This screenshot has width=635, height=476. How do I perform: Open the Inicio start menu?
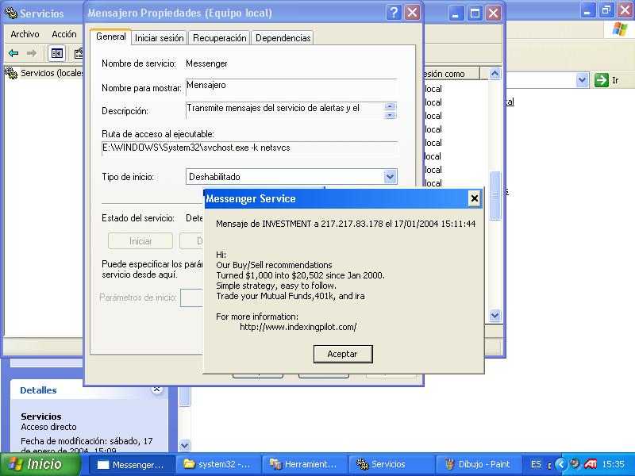(x=40, y=464)
